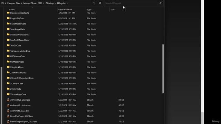Click the ZHomePageData folder icon

(8, 94)
